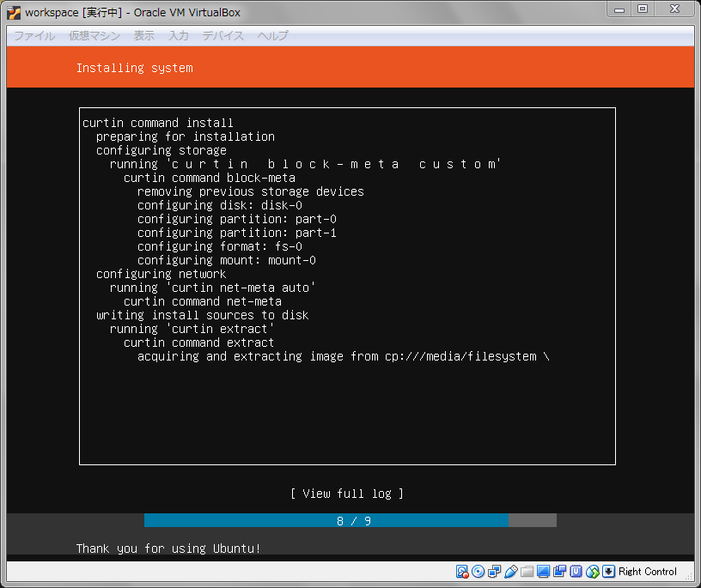701x588 pixels.
Task: Click 'writing install sources to disk' line
Action: [x=203, y=315]
